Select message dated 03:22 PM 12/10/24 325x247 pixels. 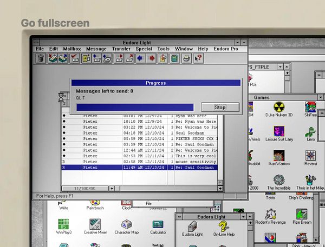(x=139, y=127)
